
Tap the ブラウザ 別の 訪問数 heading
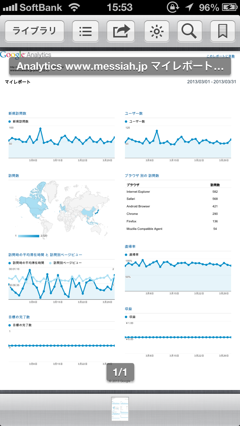(142, 176)
